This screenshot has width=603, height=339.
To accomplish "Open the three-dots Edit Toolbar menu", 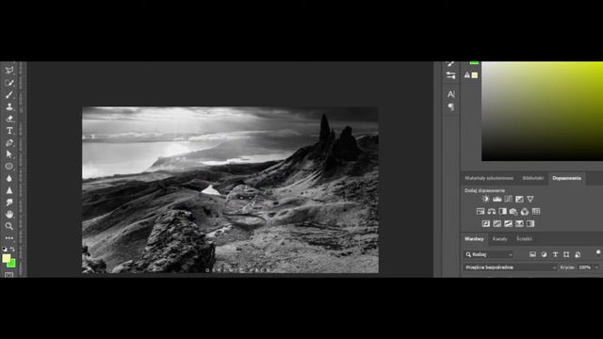I will [9, 238].
